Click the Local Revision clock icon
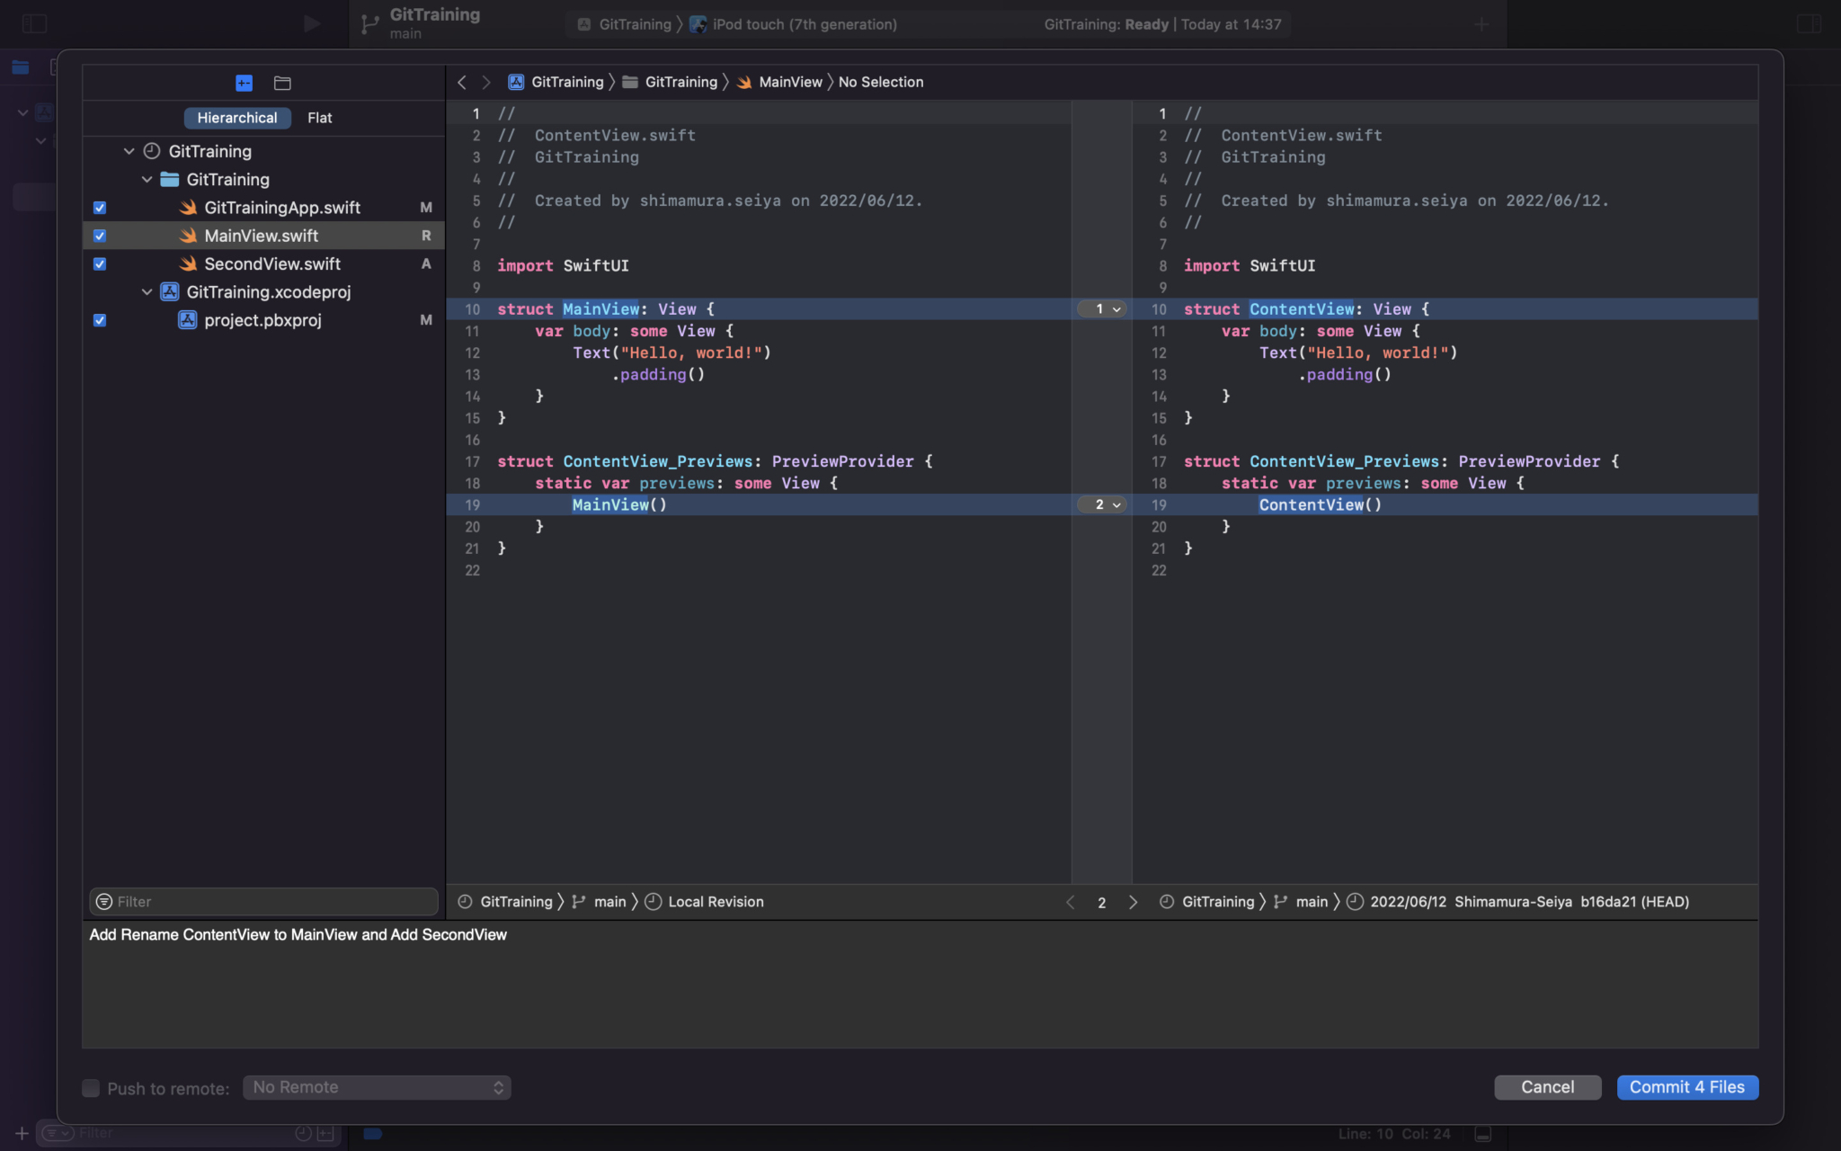1841x1151 pixels. [x=654, y=901]
